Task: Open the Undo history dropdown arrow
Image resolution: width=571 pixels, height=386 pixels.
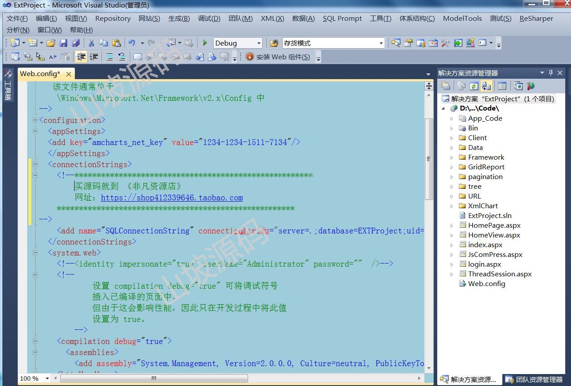Action: pyautogui.click(x=142, y=43)
